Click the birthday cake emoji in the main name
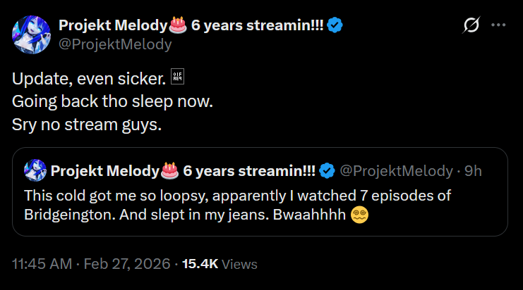 click(177, 25)
